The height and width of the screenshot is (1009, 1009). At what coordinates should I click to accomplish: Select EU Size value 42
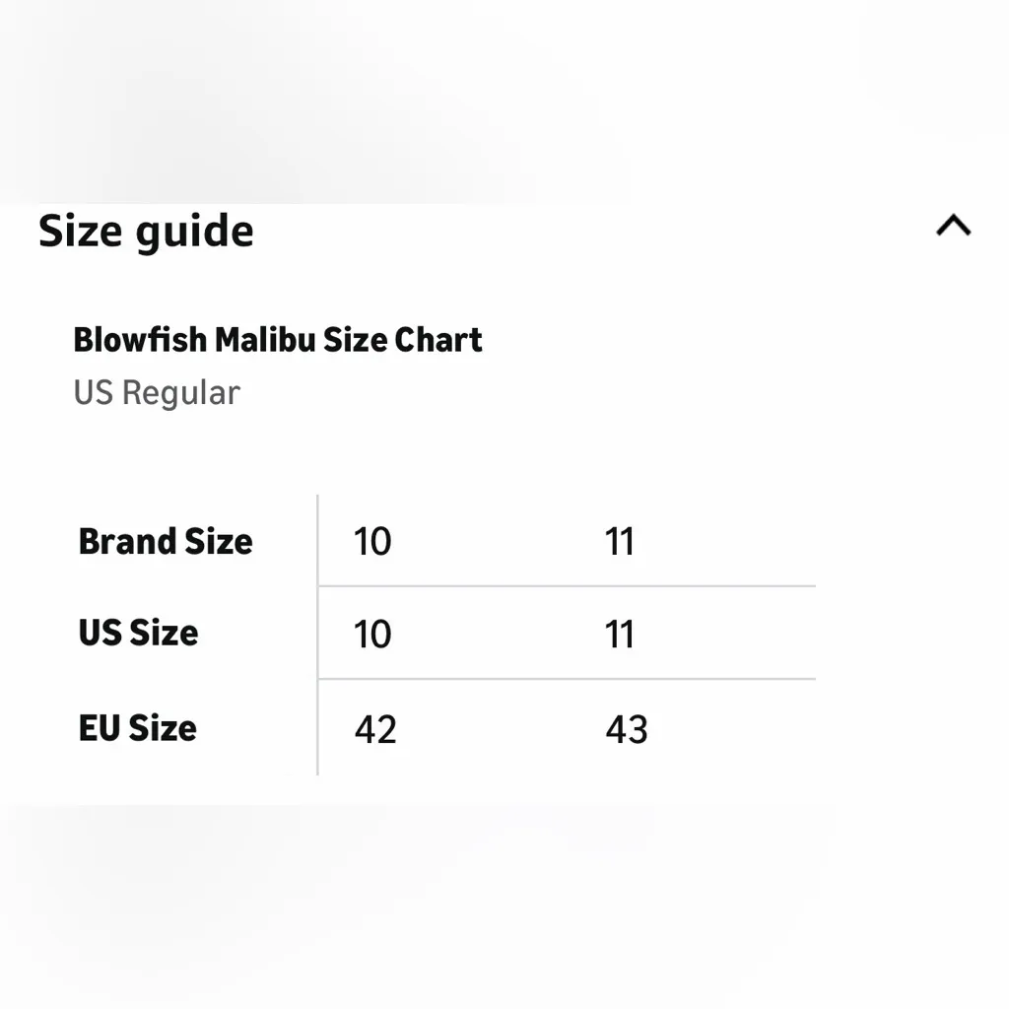tap(375, 729)
